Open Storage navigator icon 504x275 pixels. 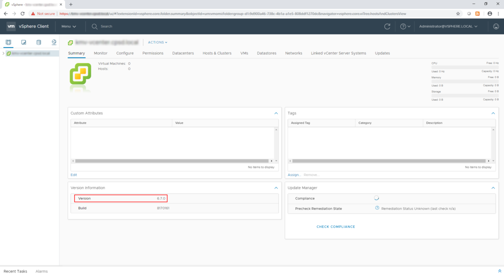(38, 42)
